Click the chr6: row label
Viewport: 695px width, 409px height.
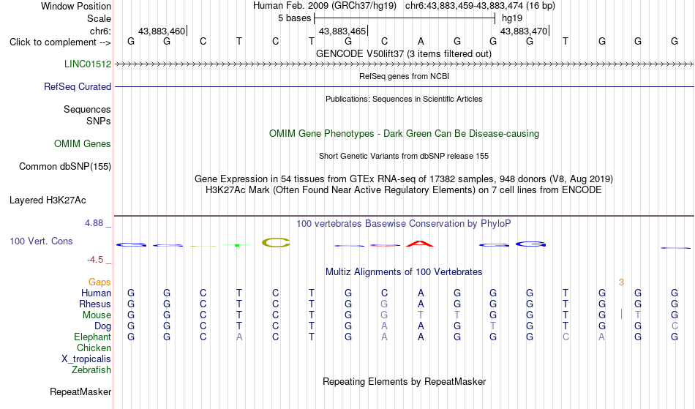point(101,31)
